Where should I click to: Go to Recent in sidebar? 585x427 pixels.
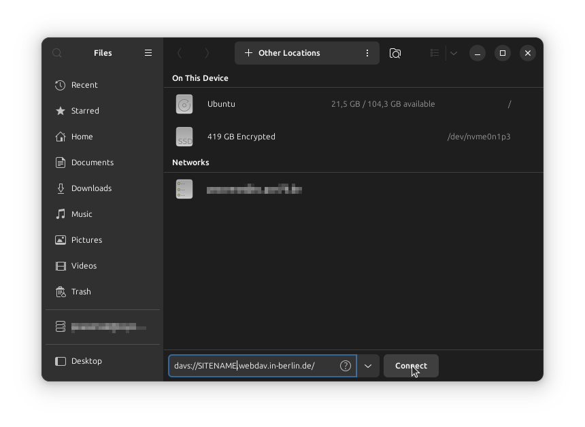coord(84,85)
